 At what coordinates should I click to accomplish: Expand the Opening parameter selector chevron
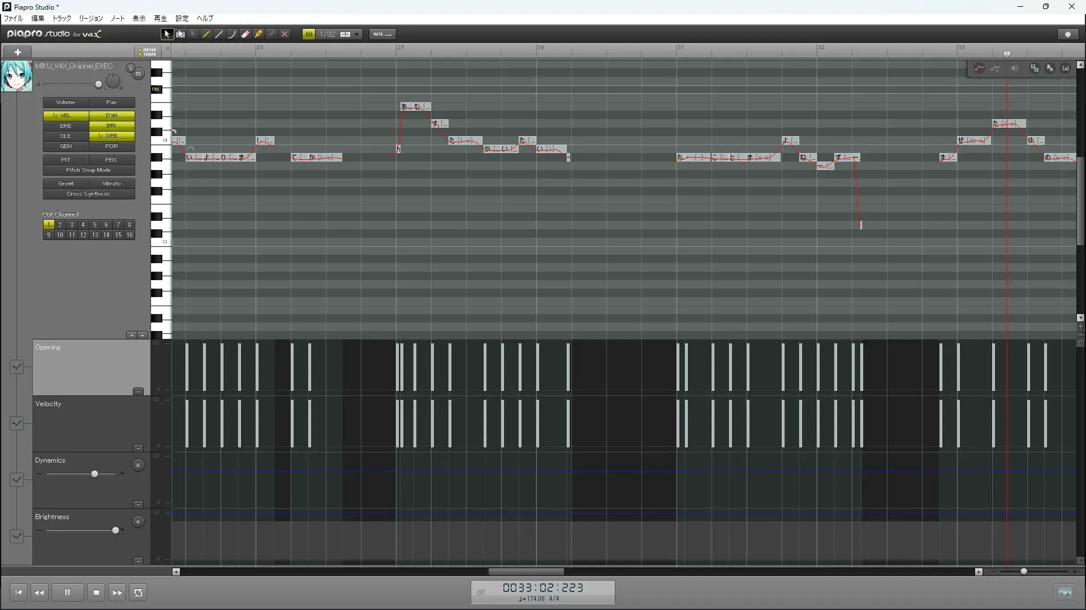tap(16, 367)
